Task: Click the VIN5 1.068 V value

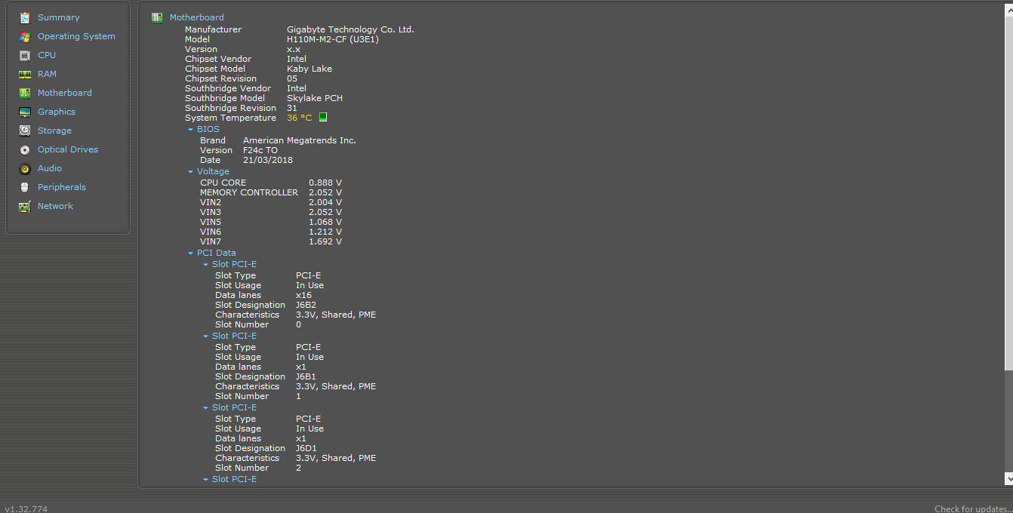Action: point(325,222)
